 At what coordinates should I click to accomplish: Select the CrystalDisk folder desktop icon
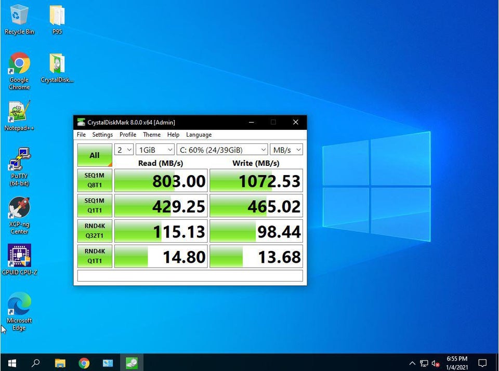click(57, 68)
